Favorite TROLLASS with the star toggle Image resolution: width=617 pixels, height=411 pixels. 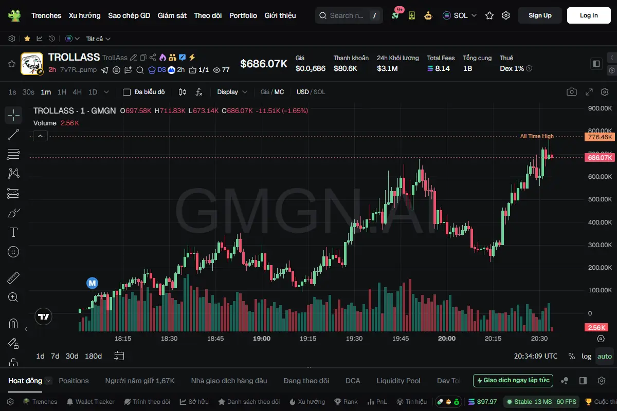tap(11, 64)
